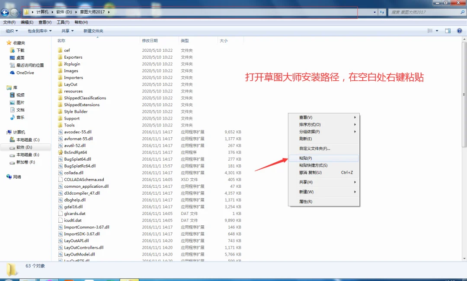Choose 粘贴(P) in the context menu

324,158
